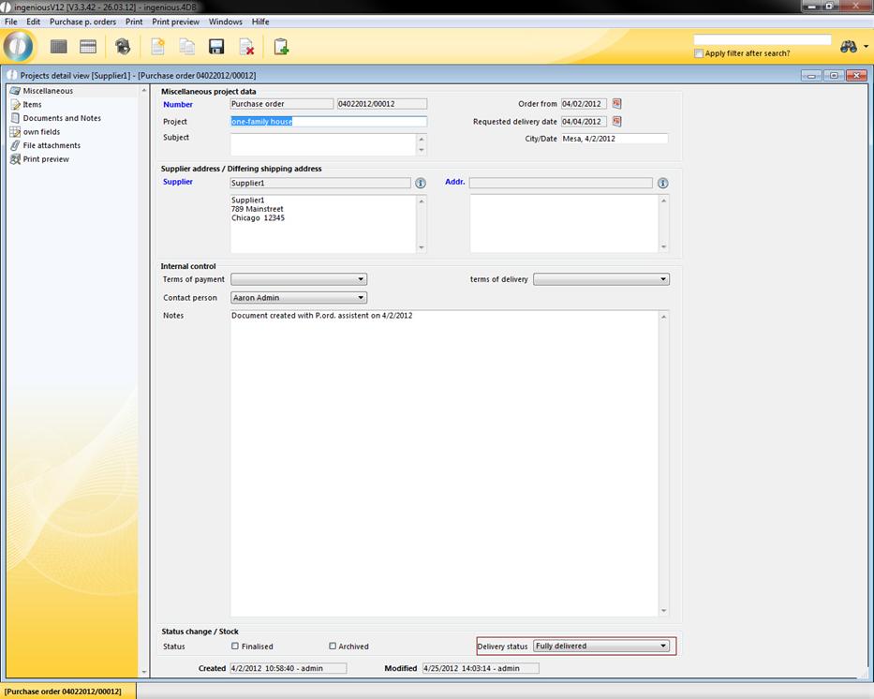Select Items in the left sidebar
Image resolution: width=874 pixels, height=699 pixels.
coord(32,105)
